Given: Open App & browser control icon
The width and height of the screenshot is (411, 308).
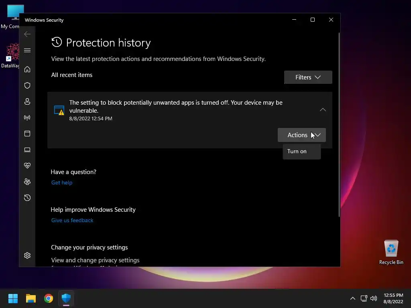Looking at the screenshot, I should [27, 134].
